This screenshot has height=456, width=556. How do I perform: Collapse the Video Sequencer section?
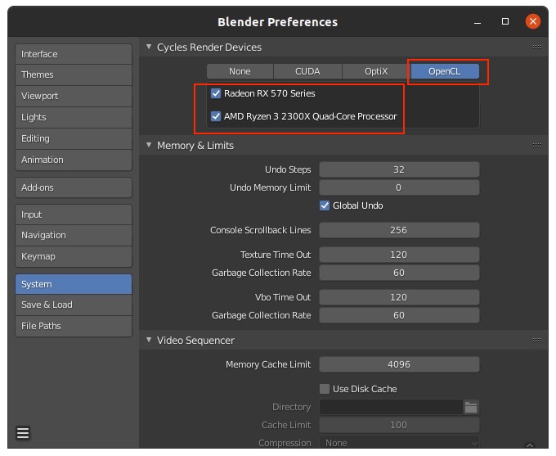tap(149, 341)
